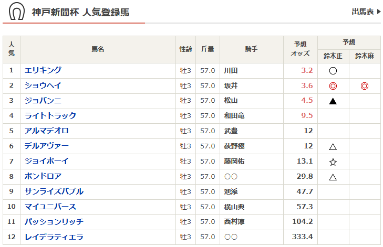The height and width of the screenshot is (247, 383).
Task: Open the 出馬表 link at top right
Action: click(x=366, y=12)
